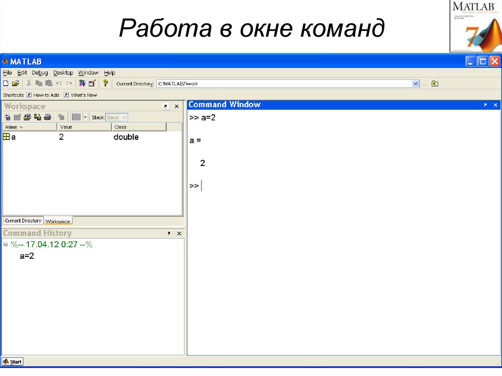Undock the Command Window panel
The height and width of the screenshot is (376, 502).
(x=485, y=105)
